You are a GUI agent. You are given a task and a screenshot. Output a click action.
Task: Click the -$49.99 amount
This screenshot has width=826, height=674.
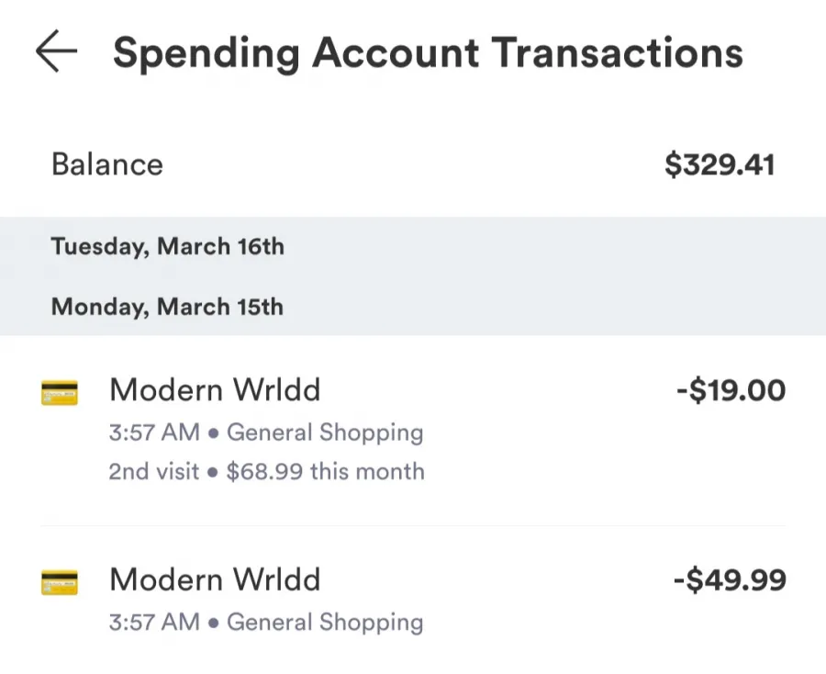(731, 579)
